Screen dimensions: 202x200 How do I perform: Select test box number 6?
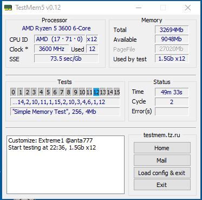[x=55, y=92]
